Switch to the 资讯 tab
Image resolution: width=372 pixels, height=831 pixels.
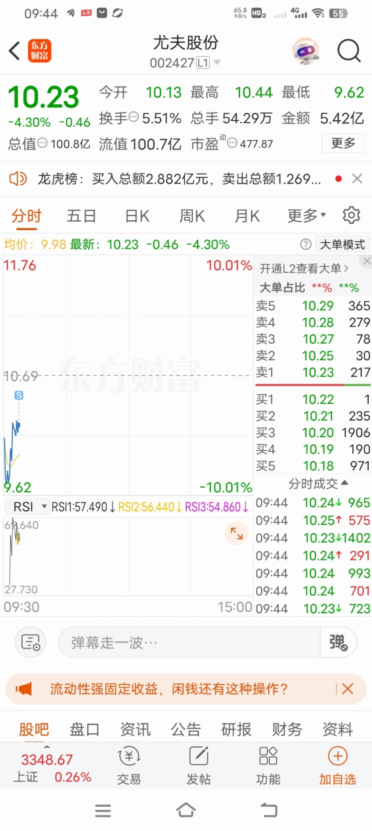(135, 729)
